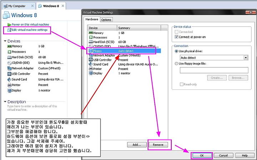
Task: Click the large Windows 8 VM title icon
Action: click(x=6, y=15)
